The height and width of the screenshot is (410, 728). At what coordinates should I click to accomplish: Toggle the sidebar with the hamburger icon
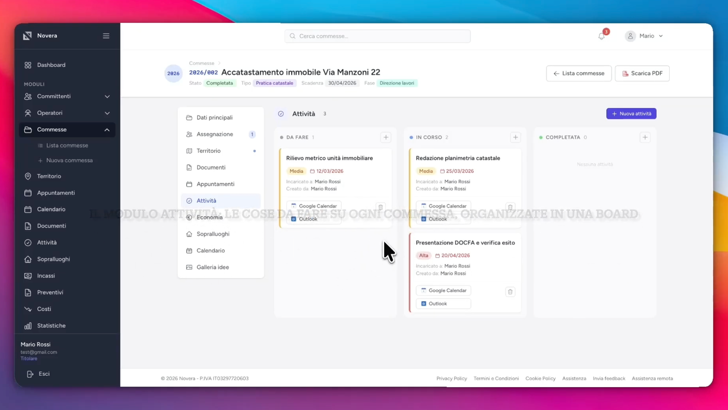click(106, 36)
